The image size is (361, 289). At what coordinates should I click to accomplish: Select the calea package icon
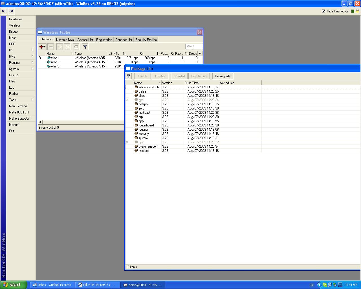click(136, 91)
